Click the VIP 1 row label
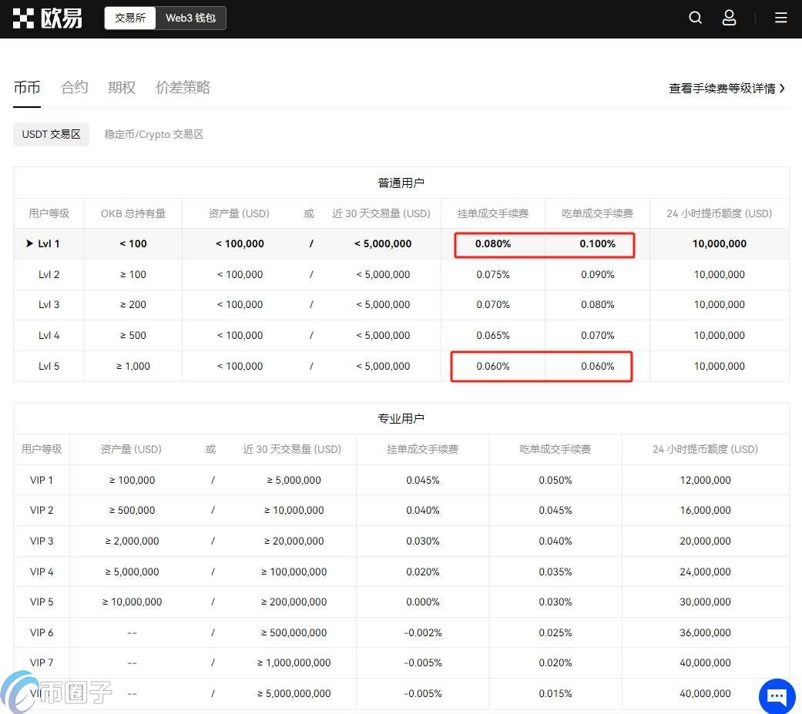This screenshot has height=714, width=802. [x=42, y=480]
